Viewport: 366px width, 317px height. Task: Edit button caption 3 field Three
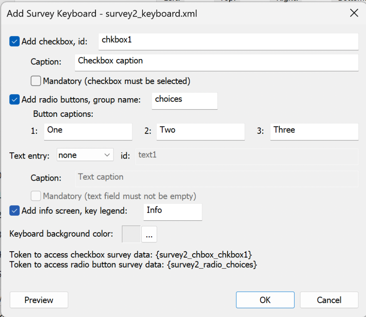(x=314, y=132)
